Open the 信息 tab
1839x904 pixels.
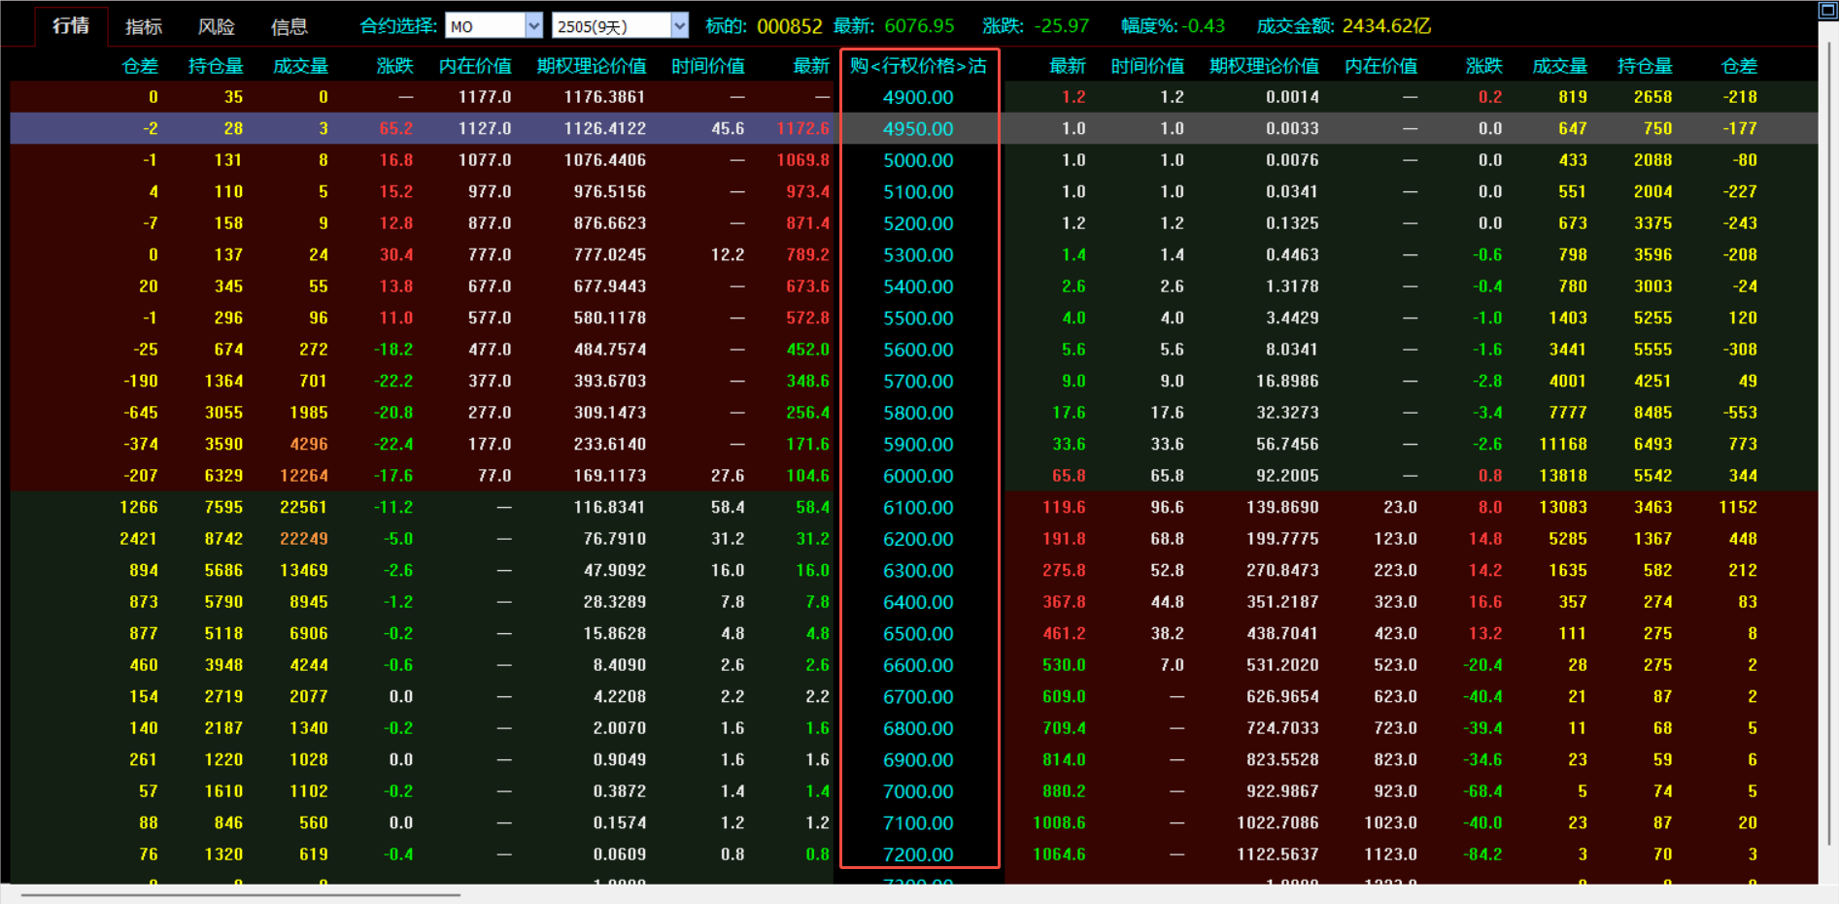289,27
